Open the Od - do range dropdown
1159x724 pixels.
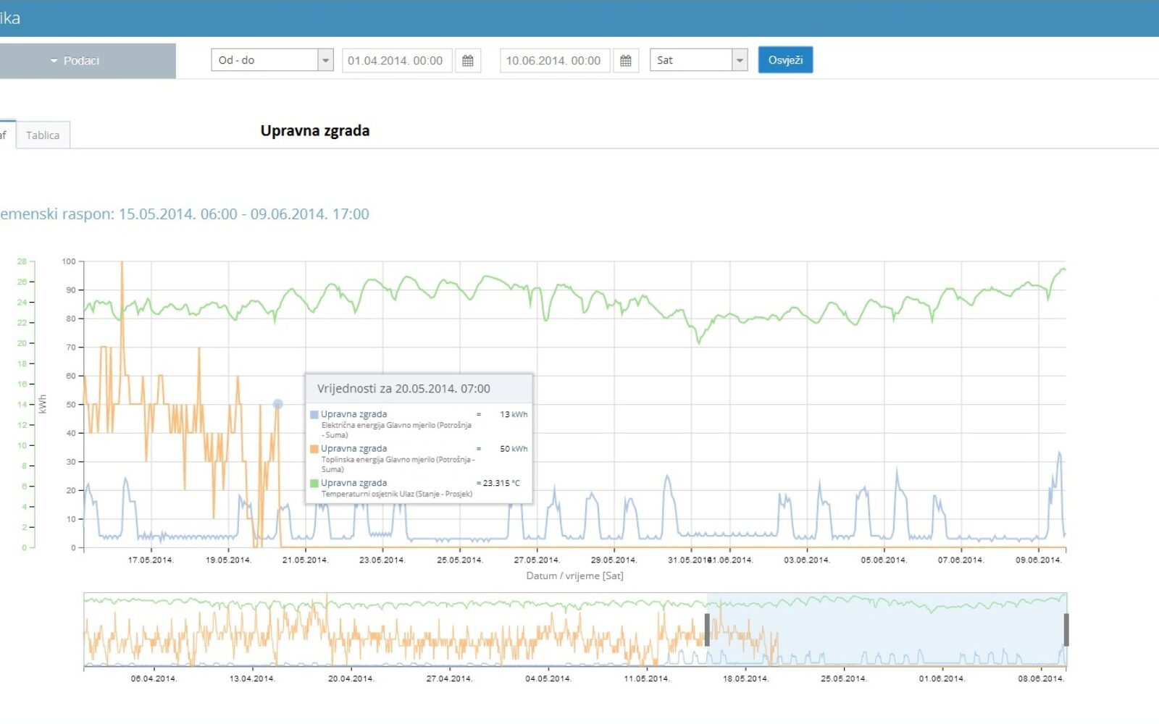click(x=325, y=60)
